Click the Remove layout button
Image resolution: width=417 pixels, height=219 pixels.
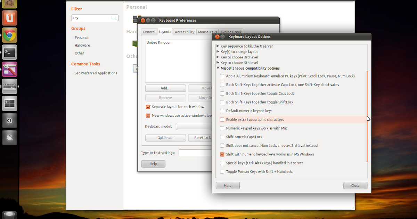pos(165,98)
